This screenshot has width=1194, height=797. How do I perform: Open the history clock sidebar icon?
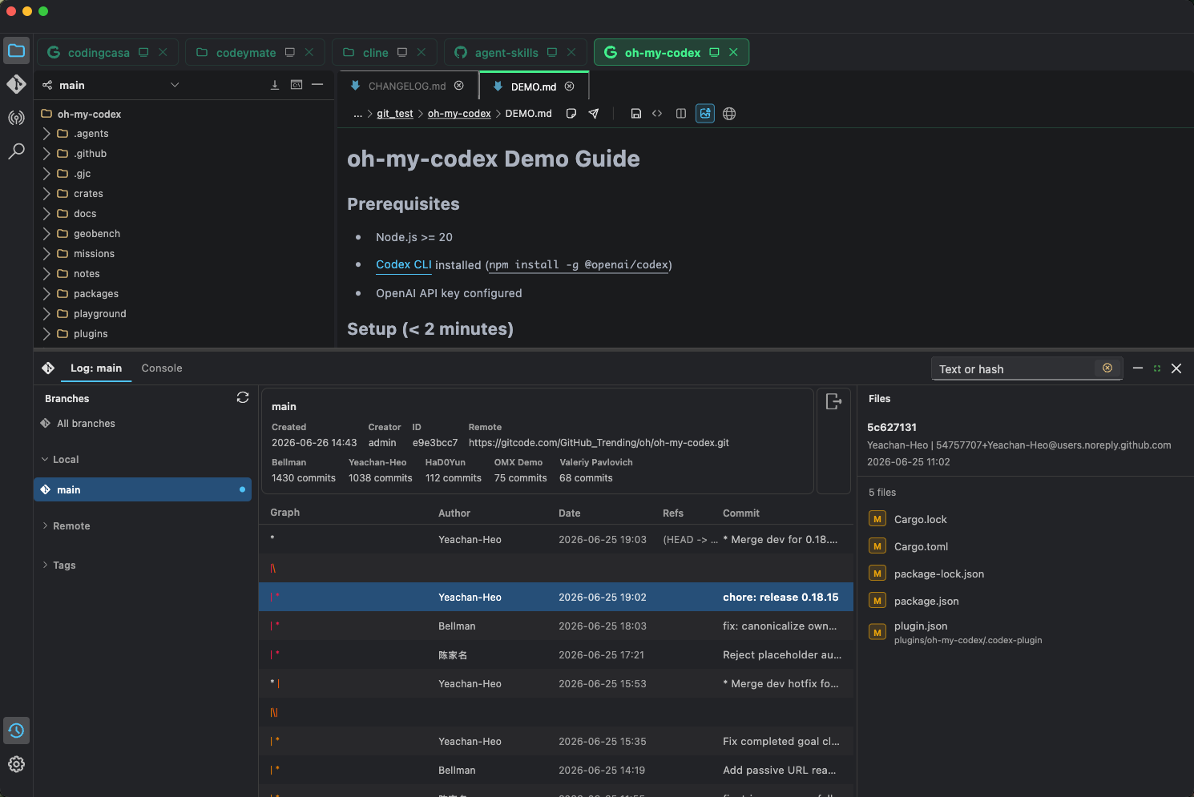[x=16, y=731]
